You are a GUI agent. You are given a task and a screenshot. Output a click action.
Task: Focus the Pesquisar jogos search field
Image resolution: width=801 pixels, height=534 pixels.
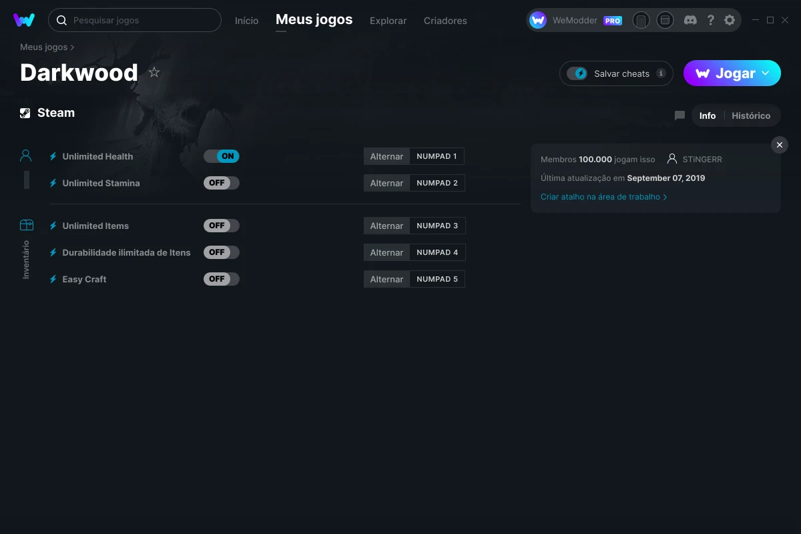pos(135,20)
